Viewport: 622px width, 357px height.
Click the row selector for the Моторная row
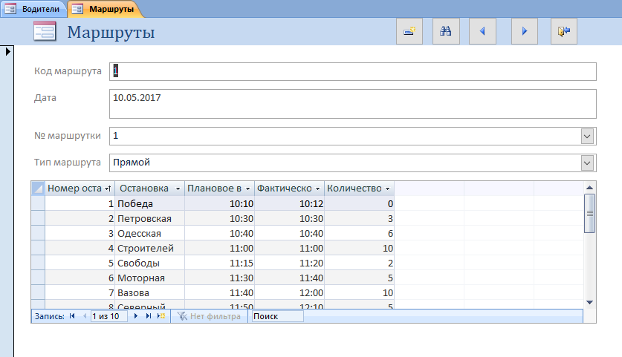tap(38, 278)
